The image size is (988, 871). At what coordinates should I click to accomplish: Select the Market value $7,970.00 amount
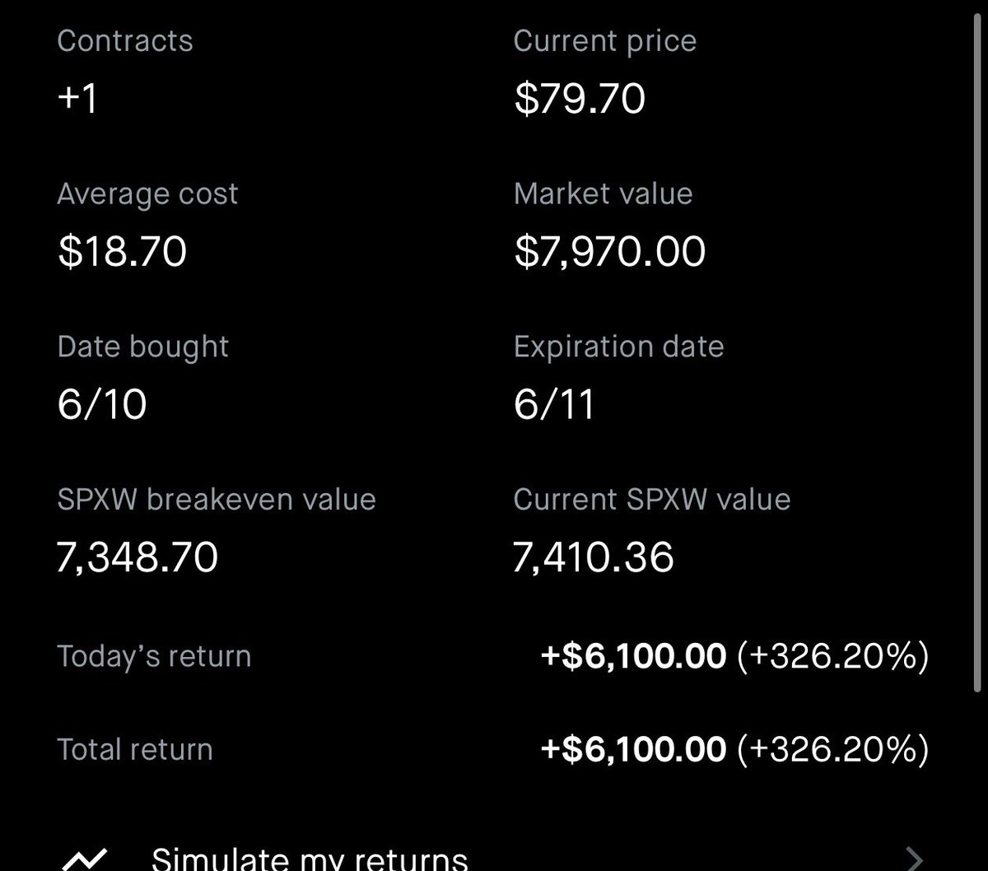tap(610, 251)
